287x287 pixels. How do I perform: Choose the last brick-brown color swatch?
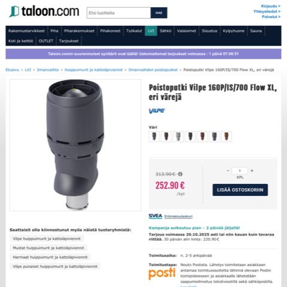pos(226,137)
